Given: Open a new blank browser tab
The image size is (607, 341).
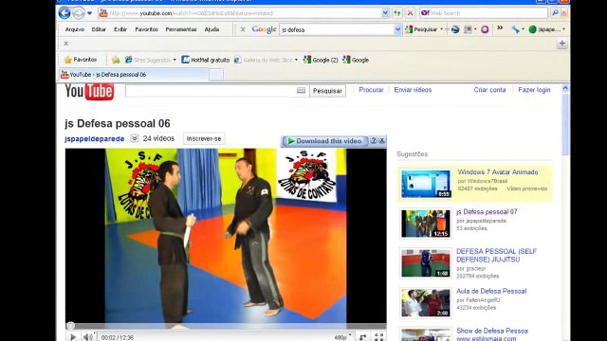Looking at the screenshot, I should click(x=216, y=75).
